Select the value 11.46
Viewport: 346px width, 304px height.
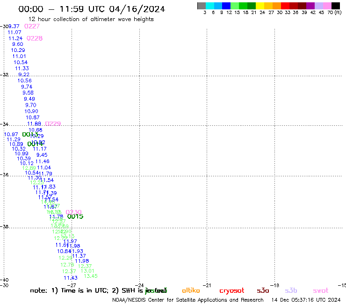(43, 161)
